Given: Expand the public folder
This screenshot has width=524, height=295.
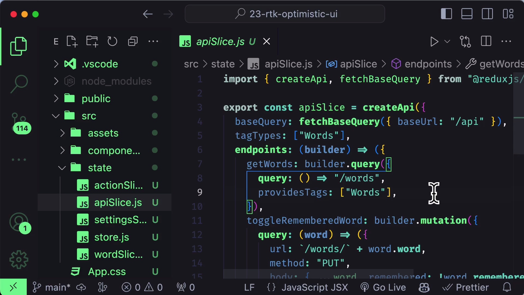Looking at the screenshot, I should (x=105, y=98).
